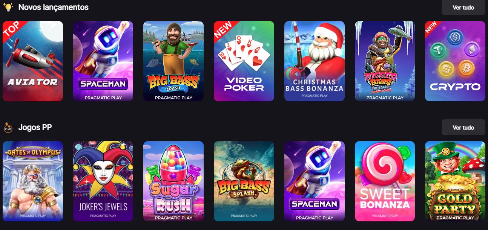
Task: Click the Novos lançamentos section heading
Action: click(x=54, y=7)
